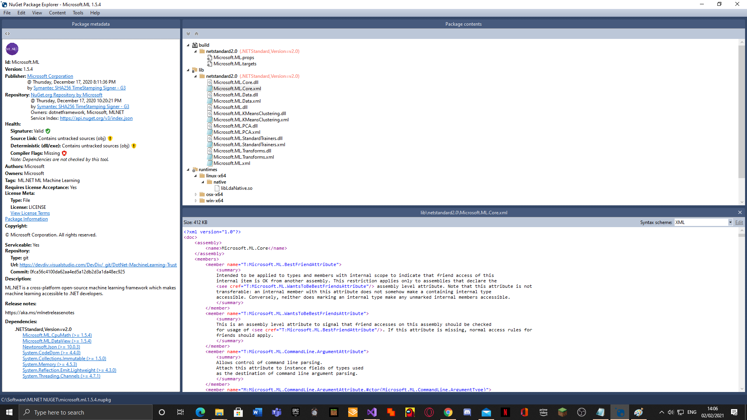Open the Tools menu

click(78, 13)
